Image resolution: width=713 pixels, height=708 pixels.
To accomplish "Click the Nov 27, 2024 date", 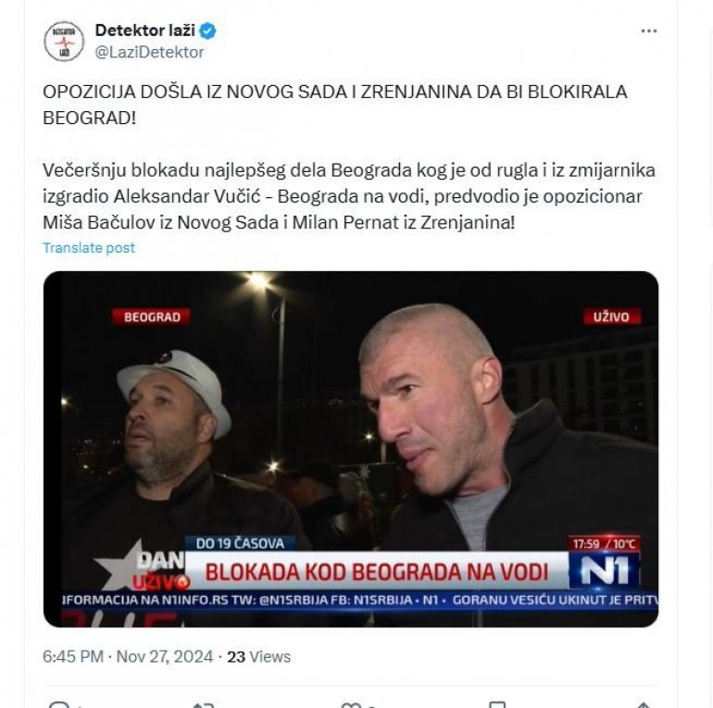I will [x=165, y=657].
